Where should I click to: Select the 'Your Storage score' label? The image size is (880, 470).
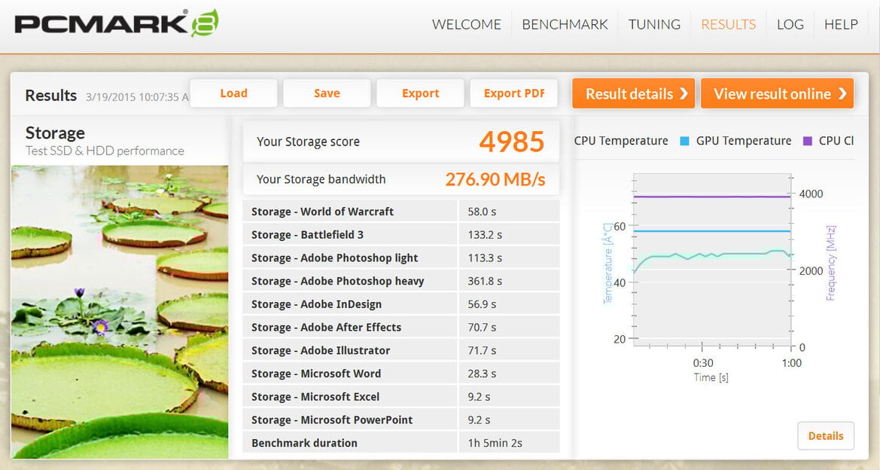(x=308, y=142)
